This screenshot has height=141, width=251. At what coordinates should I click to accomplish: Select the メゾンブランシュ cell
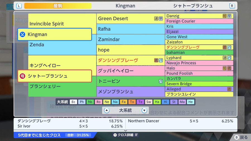point(131,92)
